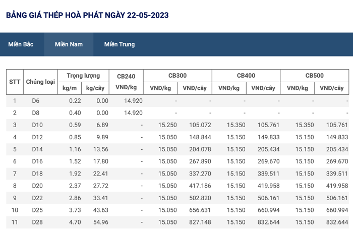Click the Chủng loại column header
This screenshot has width=353, height=232.
tap(40, 82)
